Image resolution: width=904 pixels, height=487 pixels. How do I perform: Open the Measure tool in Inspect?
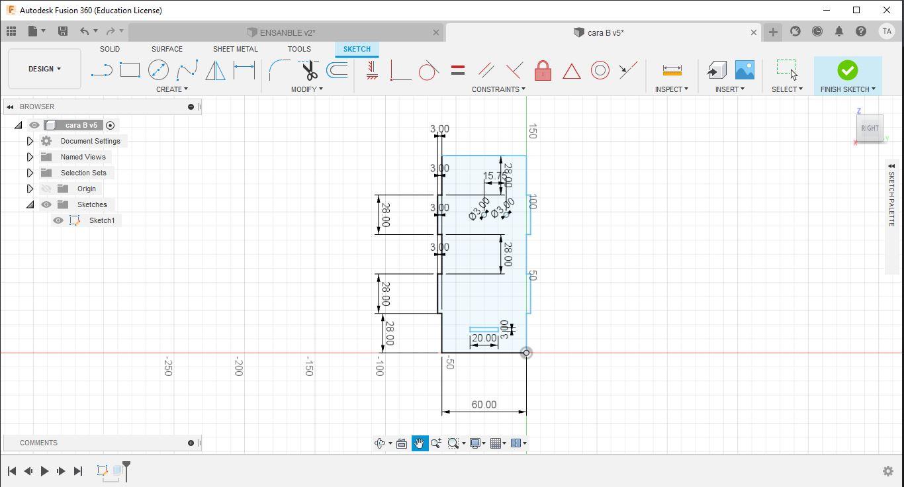tap(672, 70)
